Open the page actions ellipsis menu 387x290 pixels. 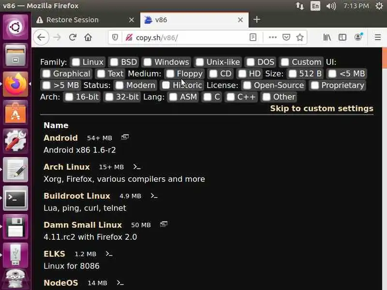coord(272,38)
